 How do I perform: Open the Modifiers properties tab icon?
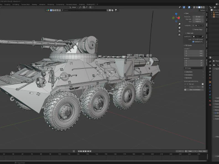(x=210, y=85)
